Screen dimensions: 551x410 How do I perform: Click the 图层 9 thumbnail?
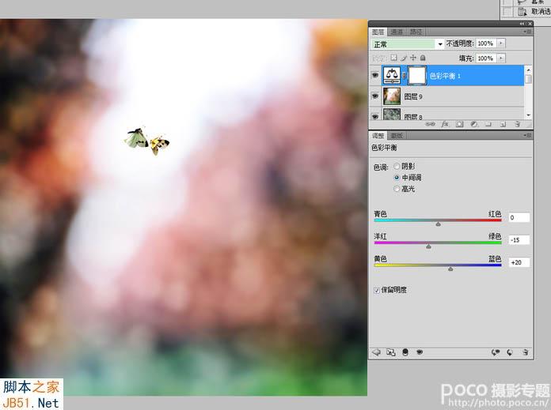[x=391, y=96]
